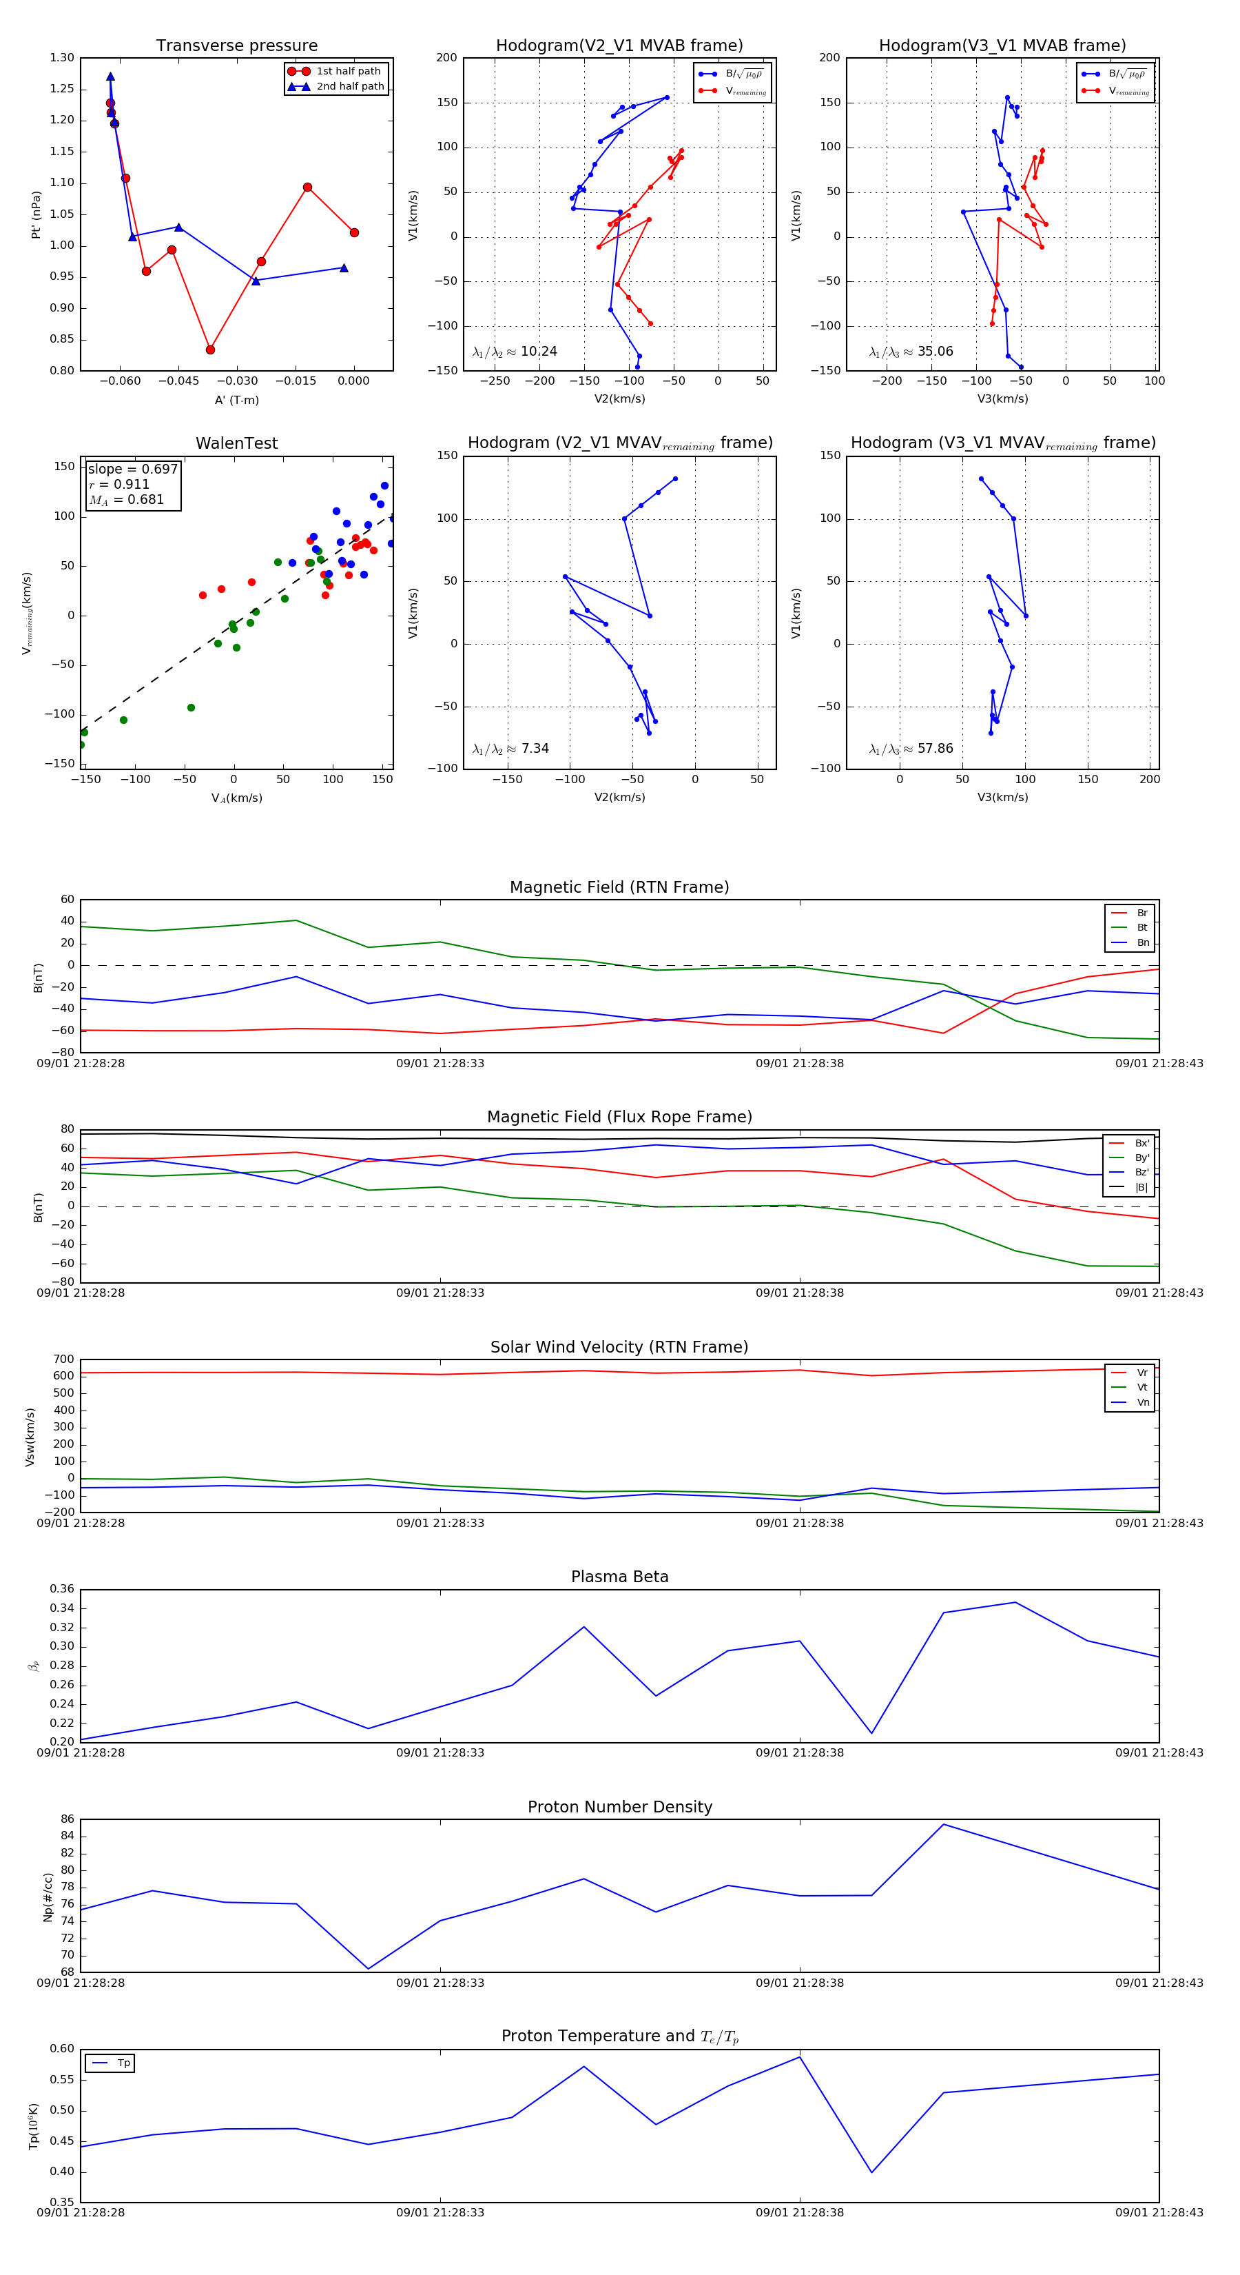Click the Bx' legend entry
1240x2275 pixels.
pyautogui.click(x=1129, y=1143)
